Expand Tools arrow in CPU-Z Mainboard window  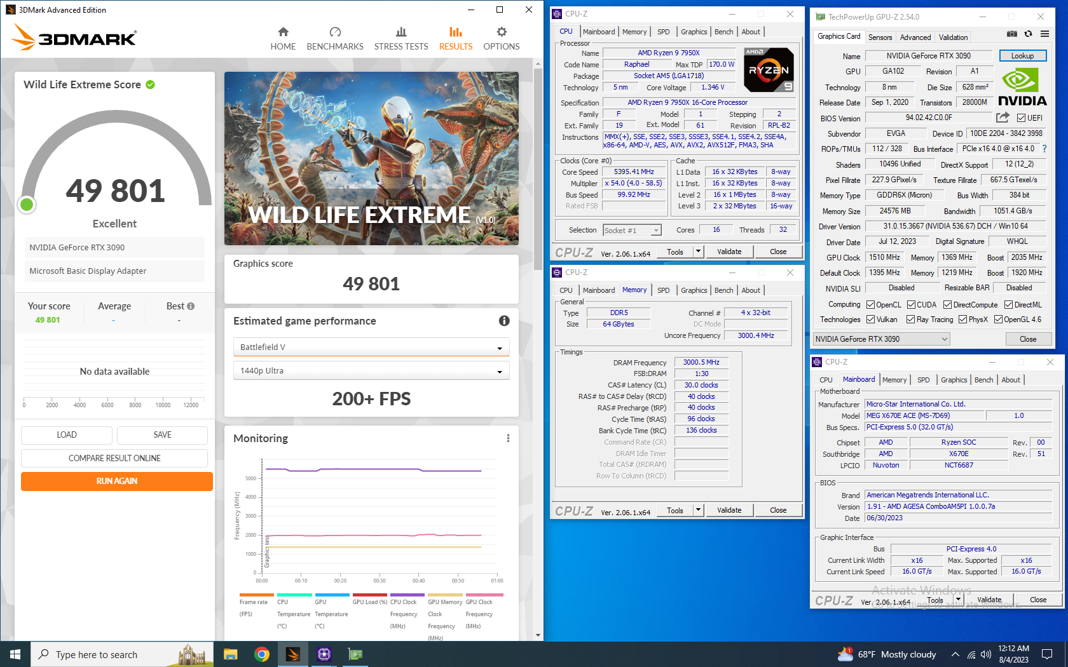[958, 600]
